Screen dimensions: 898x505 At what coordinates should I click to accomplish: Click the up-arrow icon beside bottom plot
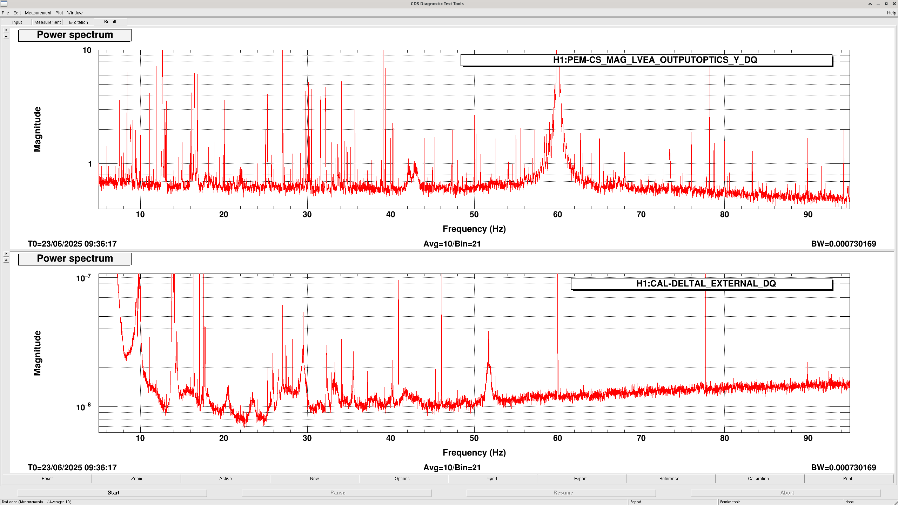[x=6, y=260]
